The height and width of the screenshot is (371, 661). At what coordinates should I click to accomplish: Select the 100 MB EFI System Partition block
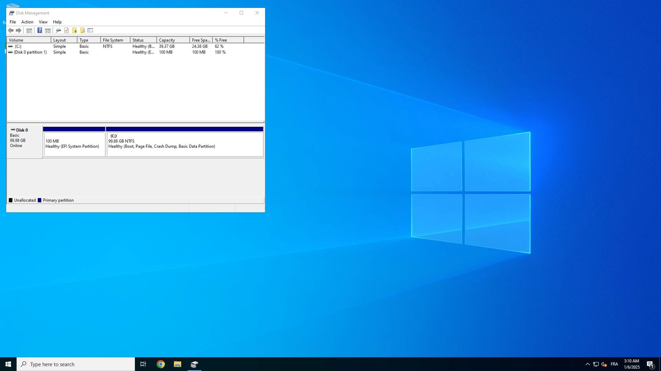tap(74, 142)
